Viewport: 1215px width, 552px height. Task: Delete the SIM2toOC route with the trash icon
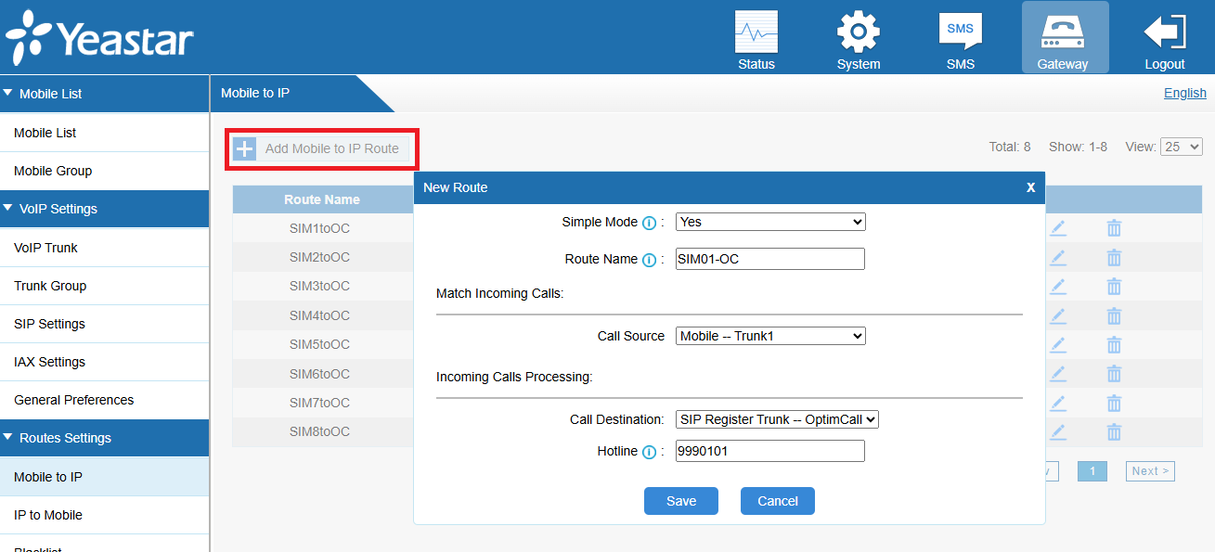[1114, 257]
